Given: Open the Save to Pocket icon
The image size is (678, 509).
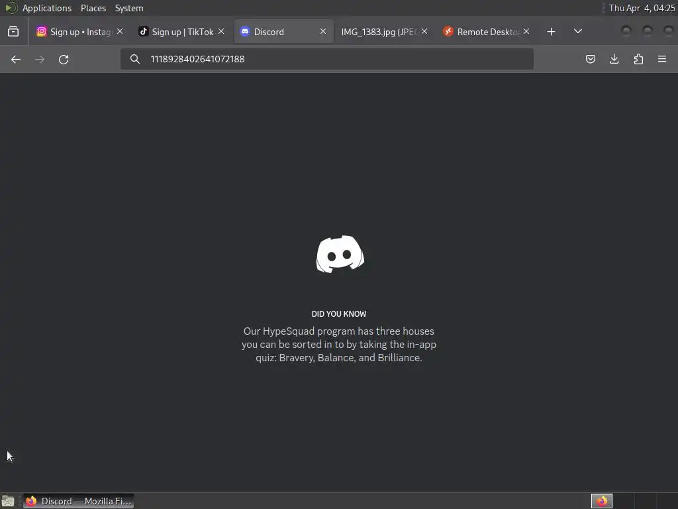Looking at the screenshot, I should pyautogui.click(x=590, y=59).
